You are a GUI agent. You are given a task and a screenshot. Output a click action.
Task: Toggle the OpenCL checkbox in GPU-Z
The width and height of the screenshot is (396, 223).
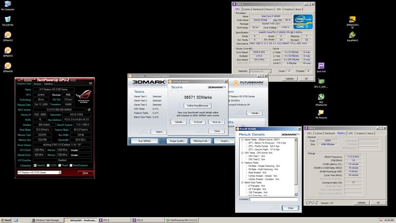[x=35, y=165]
